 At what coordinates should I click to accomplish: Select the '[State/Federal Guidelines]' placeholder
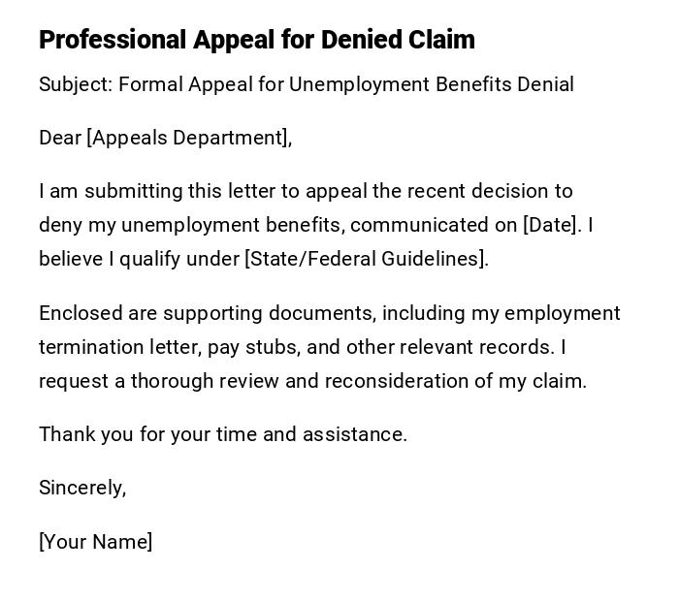pos(366,259)
